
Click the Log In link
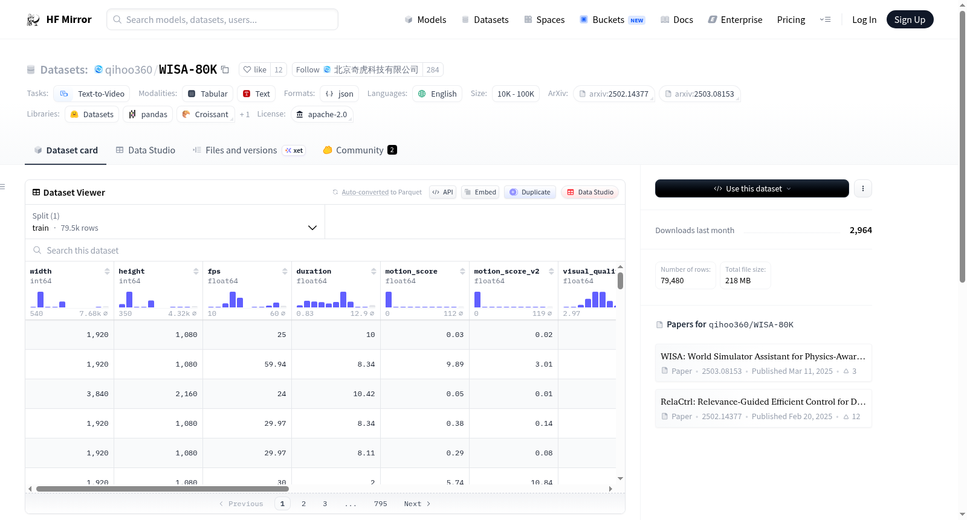click(864, 20)
